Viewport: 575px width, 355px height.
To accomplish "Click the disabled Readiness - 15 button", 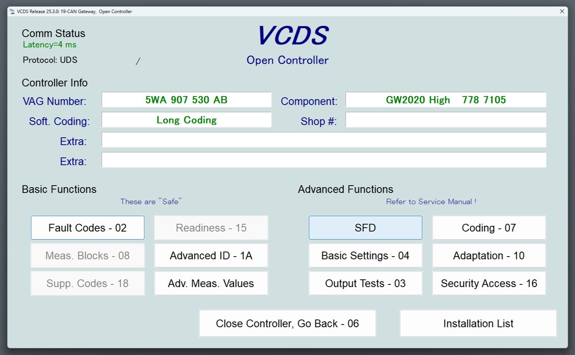I will pos(211,228).
